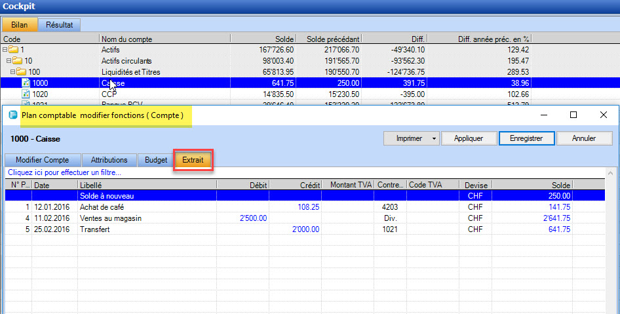
Task: Click the blue Plan comptable window icon
Action: click(x=12, y=115)
